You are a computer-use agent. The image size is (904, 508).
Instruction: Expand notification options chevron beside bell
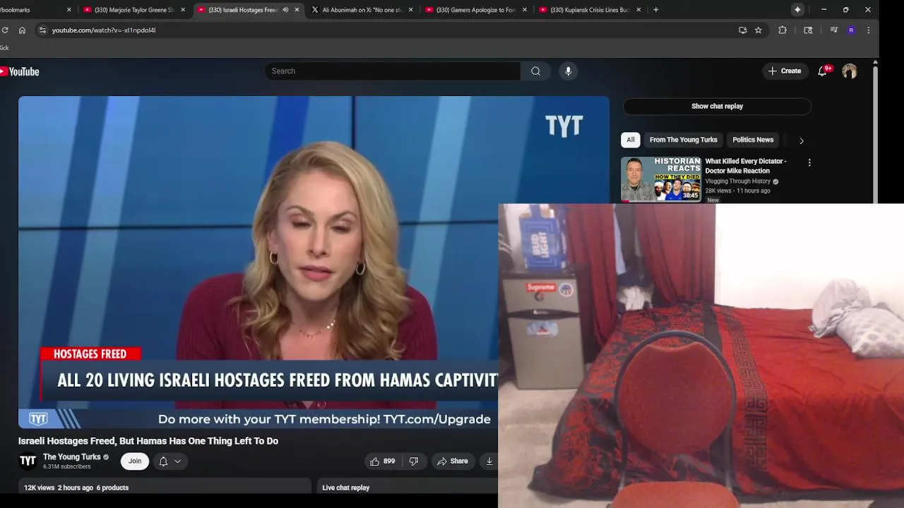177,461
